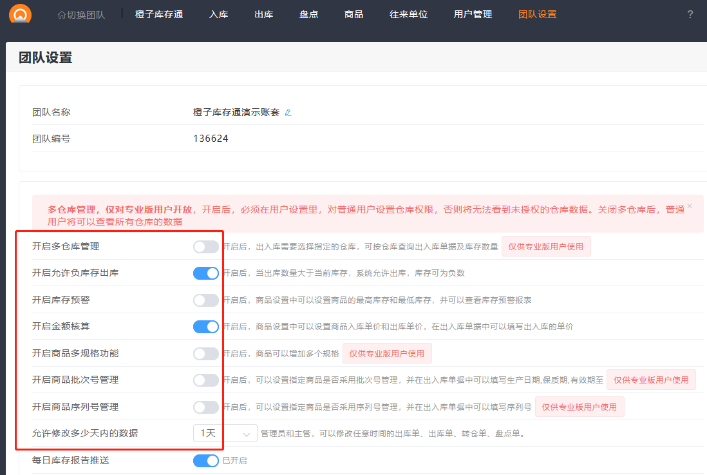707x475 pixels.
Task: Open the help question mark icon
Action: coord(690,14)
